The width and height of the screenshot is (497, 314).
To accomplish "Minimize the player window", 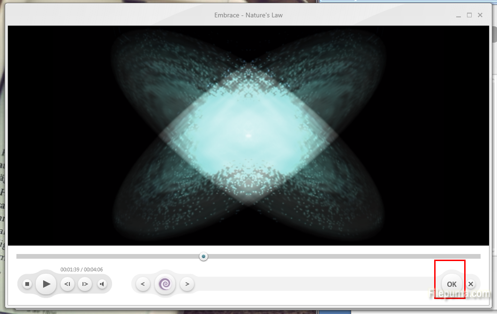I will (x=458, y=15).
